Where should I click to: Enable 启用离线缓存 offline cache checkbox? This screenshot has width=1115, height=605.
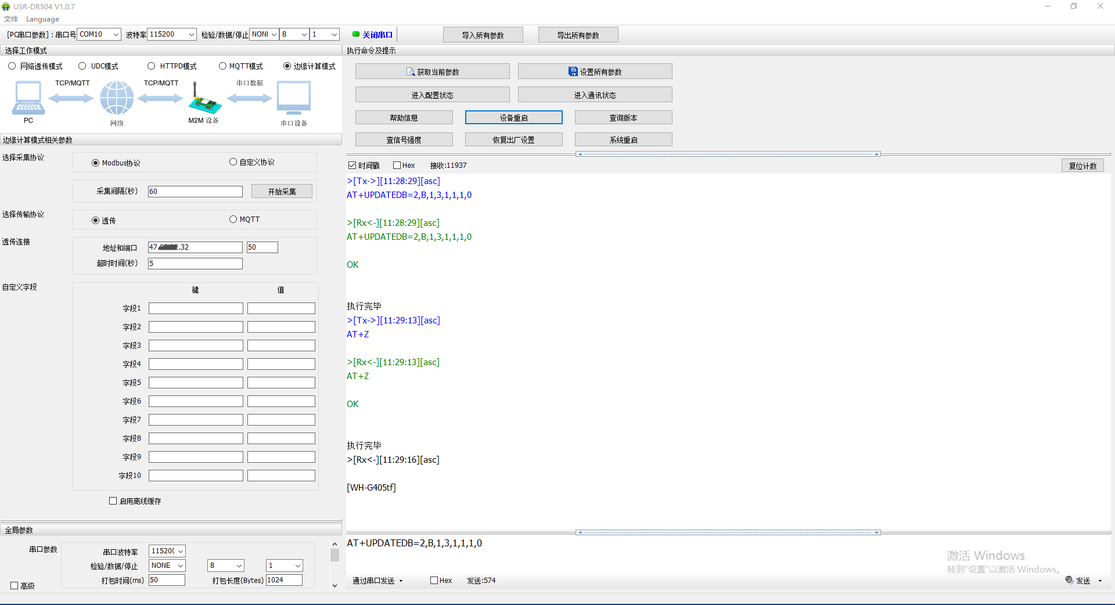113,500
